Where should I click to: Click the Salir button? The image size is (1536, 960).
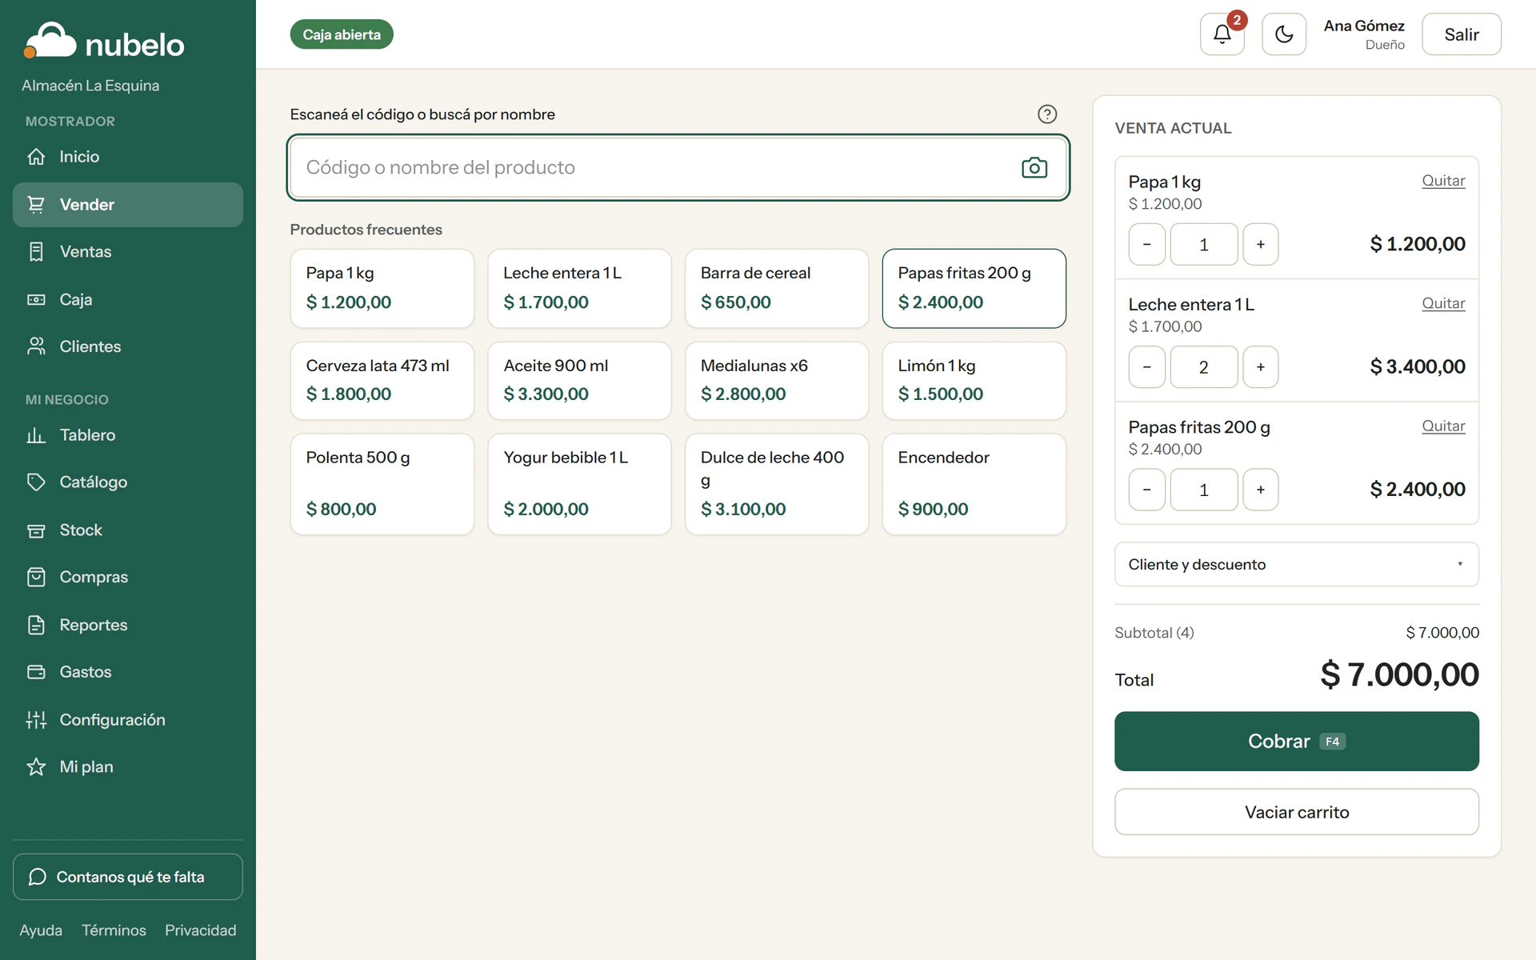click(1461, 34)
